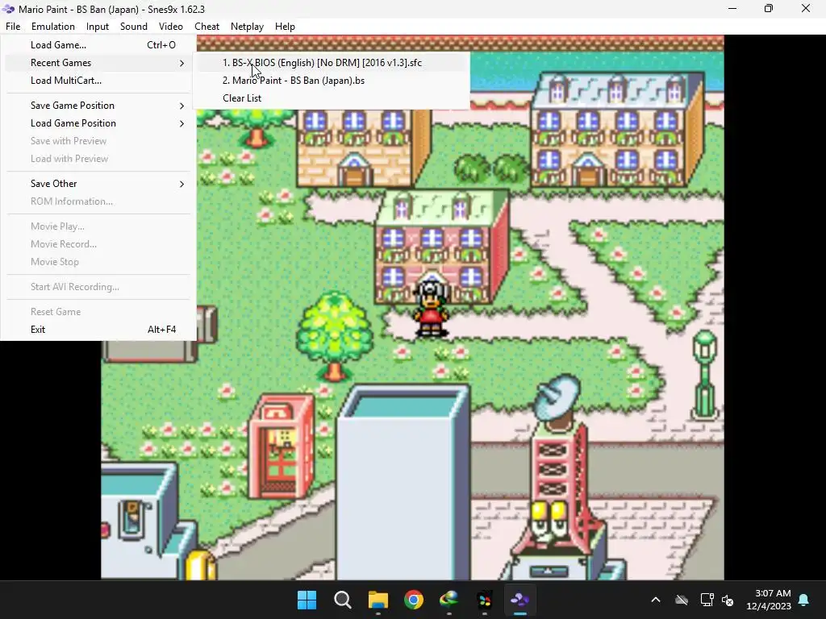
Task: Open the clock showing 3:07 AM
Action: tap(769, 600)
